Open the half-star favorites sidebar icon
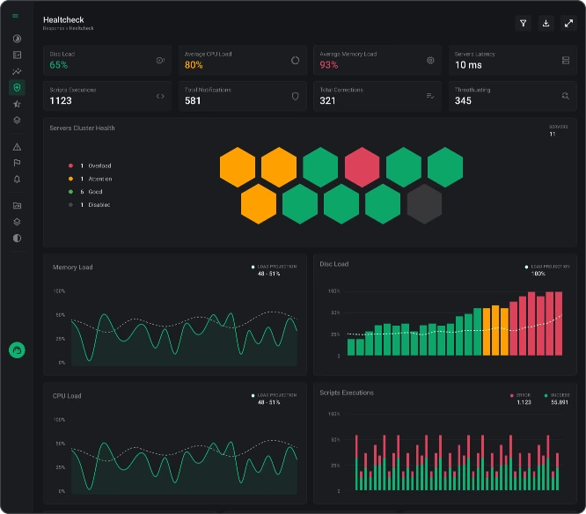The width and height of the screenshot is (586, 514). pyautogui.click(x=17, y=104)
